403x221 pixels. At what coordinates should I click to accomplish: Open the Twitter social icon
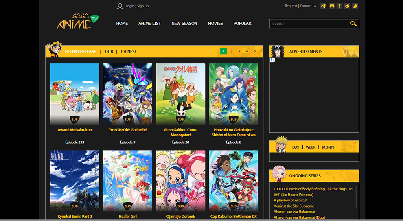pyautogui.click(x=355, y=6)
